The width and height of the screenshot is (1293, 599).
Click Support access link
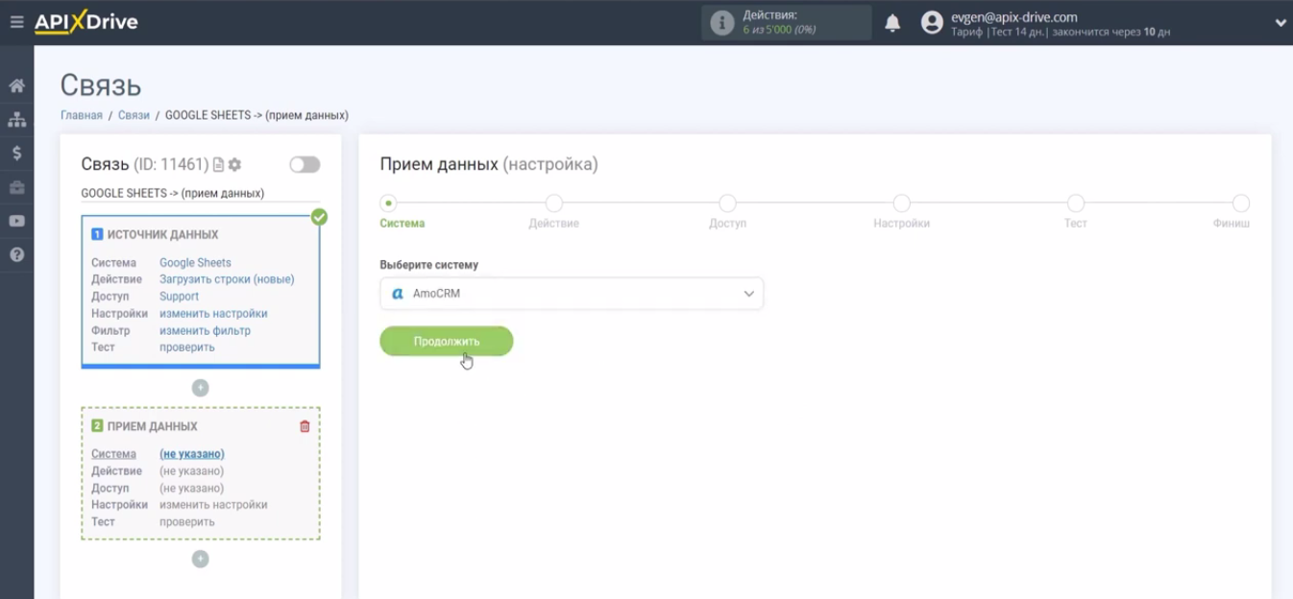[x=179, y=297]
